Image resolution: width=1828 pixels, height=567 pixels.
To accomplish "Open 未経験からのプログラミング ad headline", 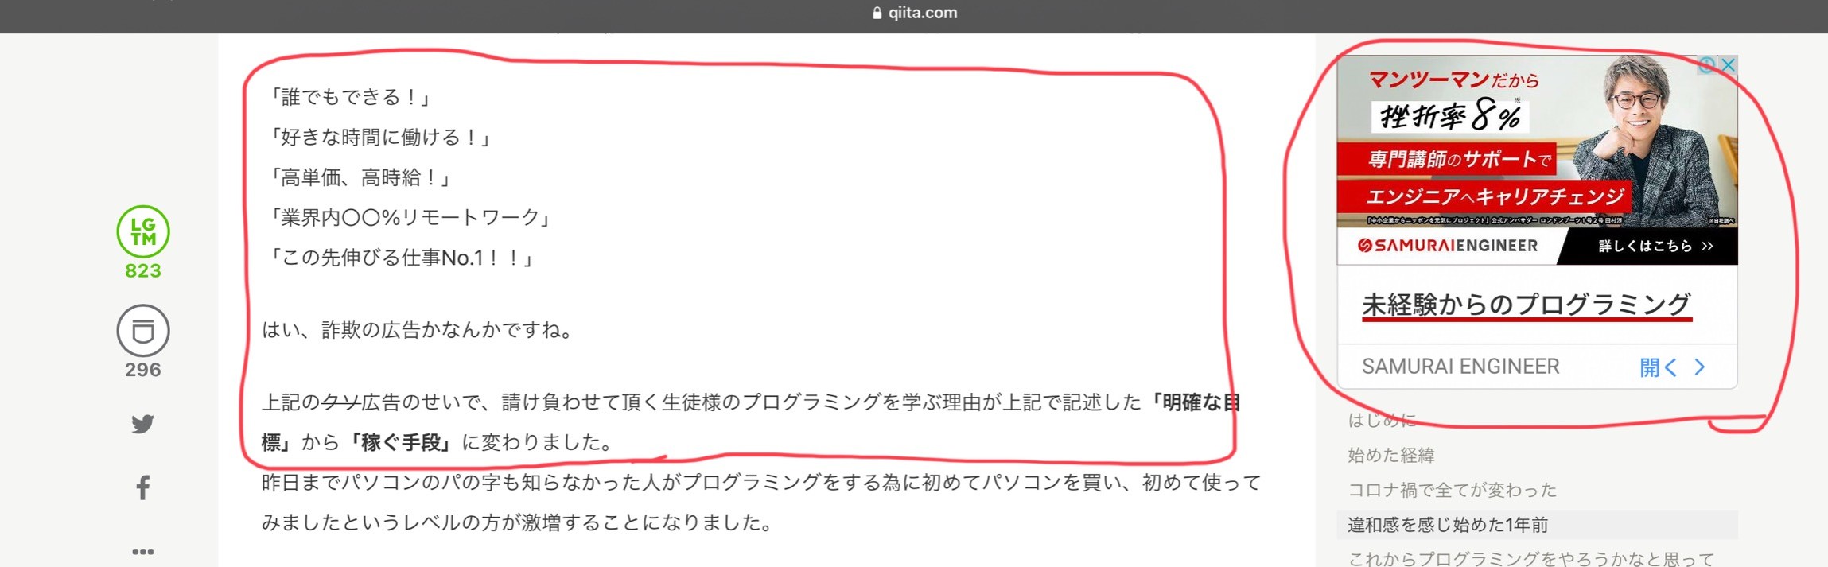I will coord(1527,305).
